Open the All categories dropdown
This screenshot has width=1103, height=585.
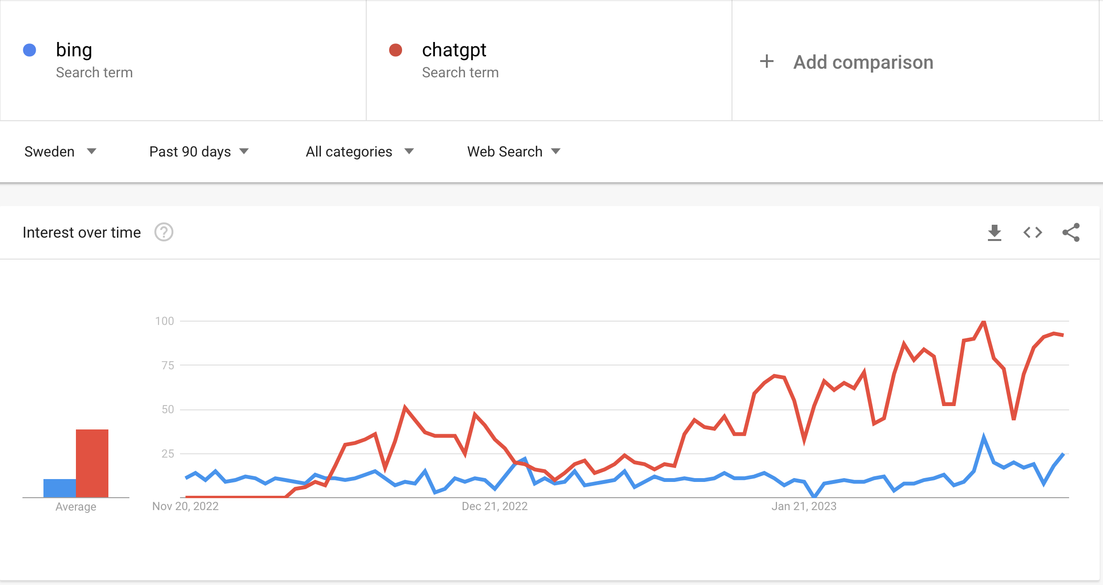(360, 152)
